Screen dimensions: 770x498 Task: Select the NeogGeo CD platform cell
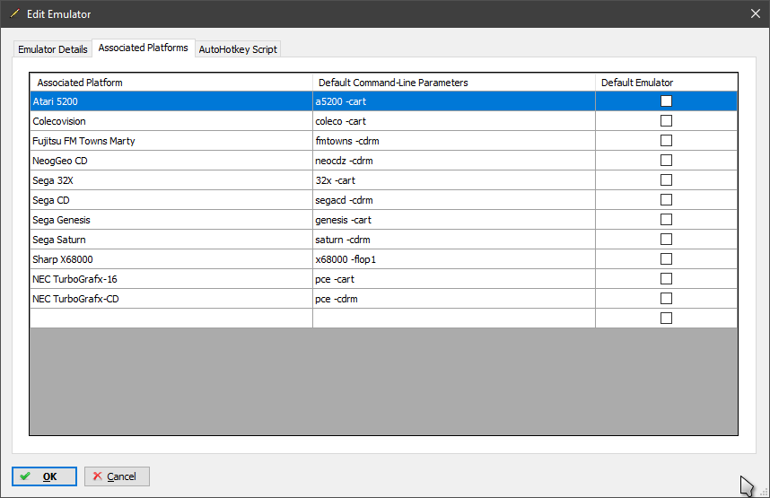[171, 160]
